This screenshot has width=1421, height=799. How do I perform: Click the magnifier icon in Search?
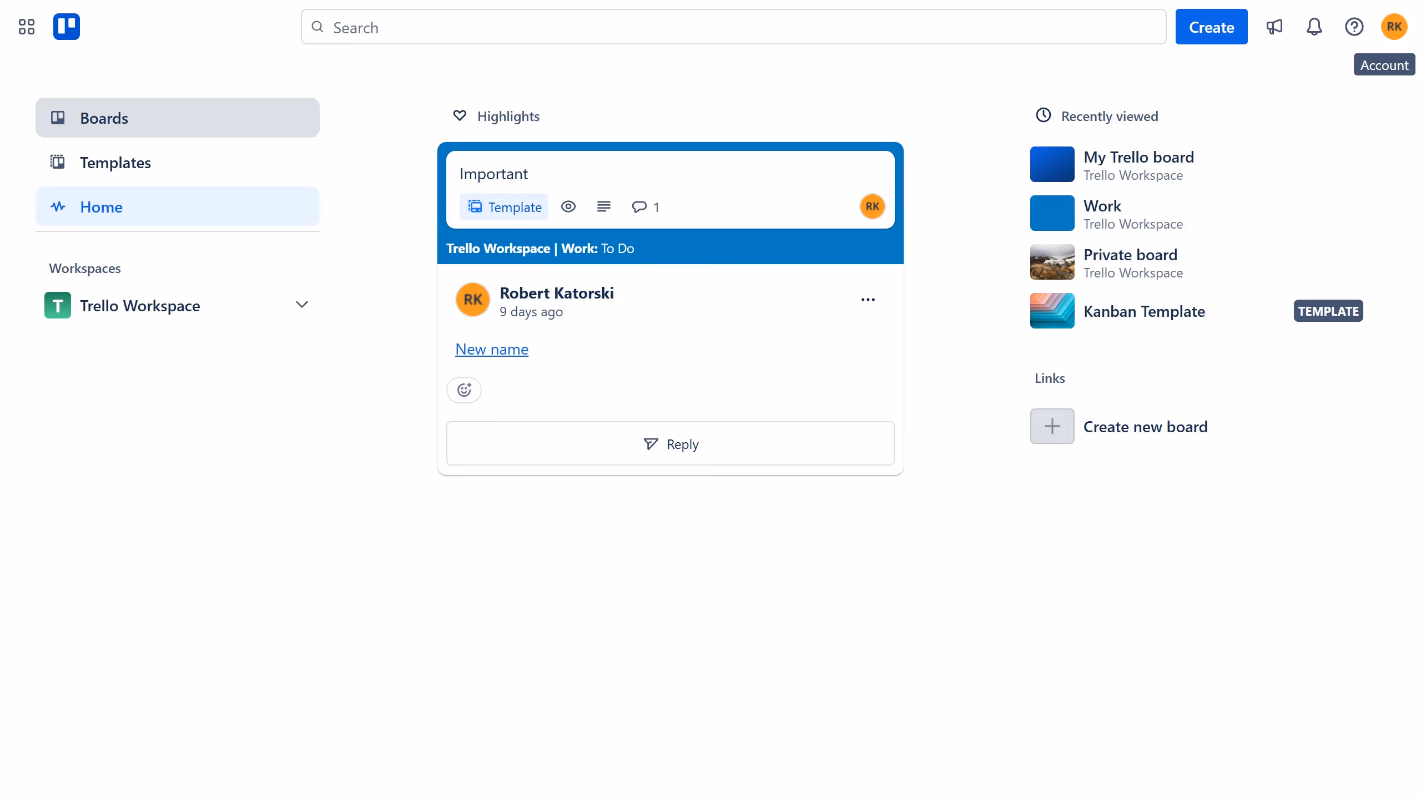coord(318,27)
